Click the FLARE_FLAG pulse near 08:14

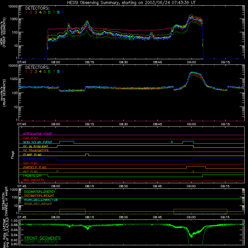click(87, 154)
